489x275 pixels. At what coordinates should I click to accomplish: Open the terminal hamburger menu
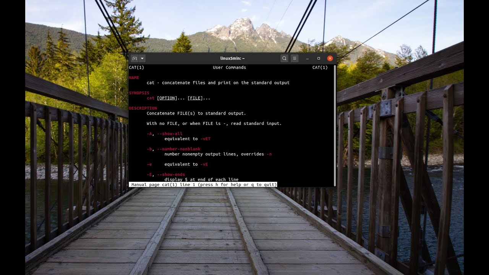pos(295,58)
